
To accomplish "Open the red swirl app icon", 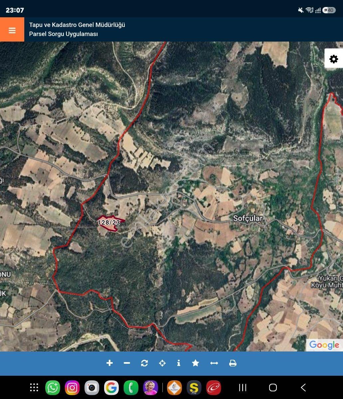I will click(214, 388).
